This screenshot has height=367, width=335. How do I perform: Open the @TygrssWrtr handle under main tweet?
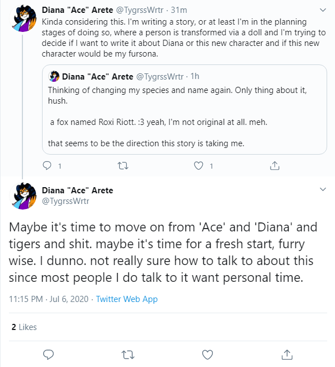[66, 201]
